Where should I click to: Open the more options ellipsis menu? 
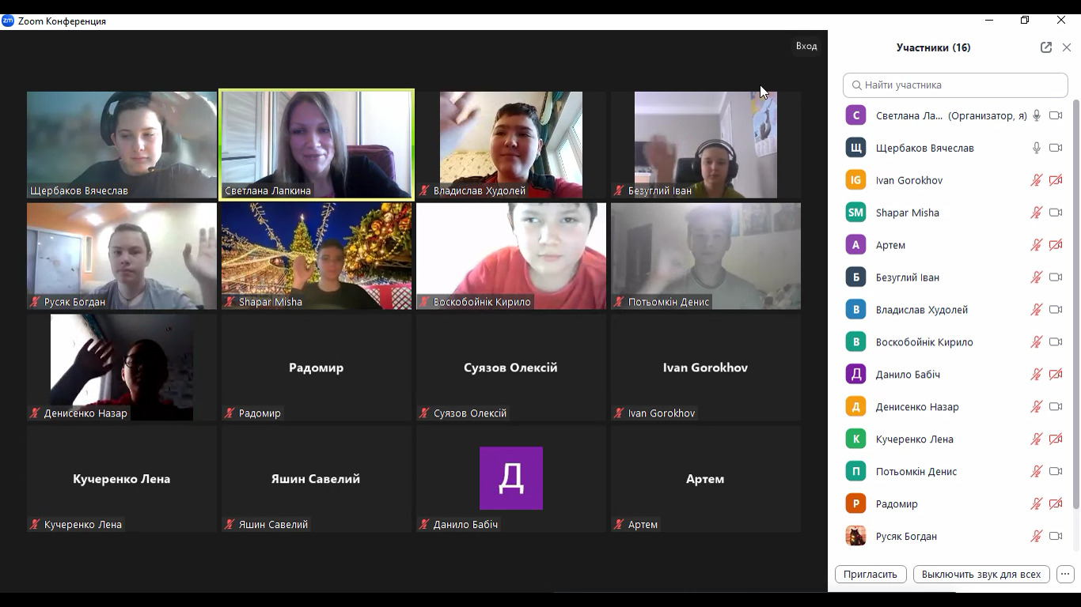point(1065,575)
